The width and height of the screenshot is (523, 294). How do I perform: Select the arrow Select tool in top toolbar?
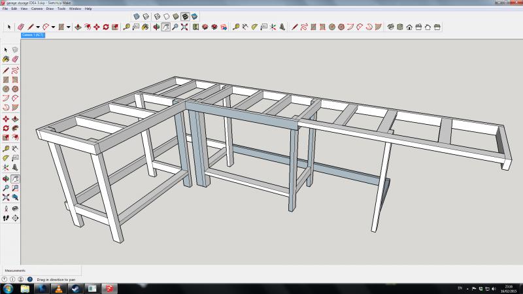pyautogui.click(x=9, y=27)
